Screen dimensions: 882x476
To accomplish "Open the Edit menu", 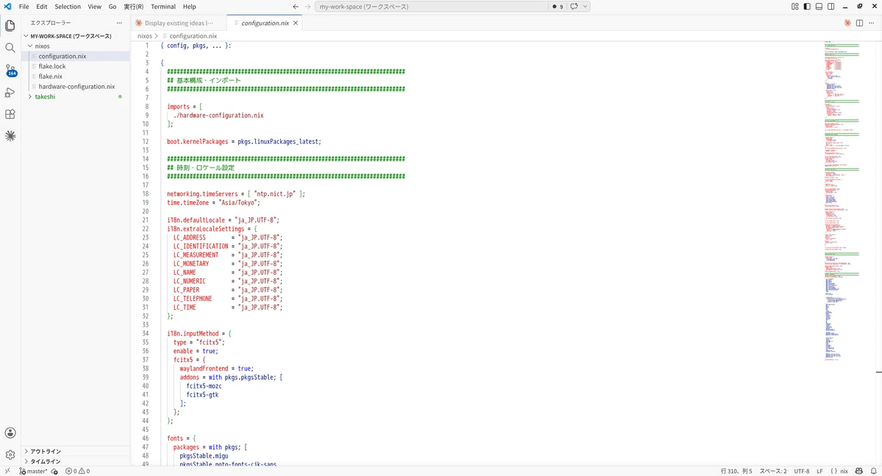I will point(42,7).
